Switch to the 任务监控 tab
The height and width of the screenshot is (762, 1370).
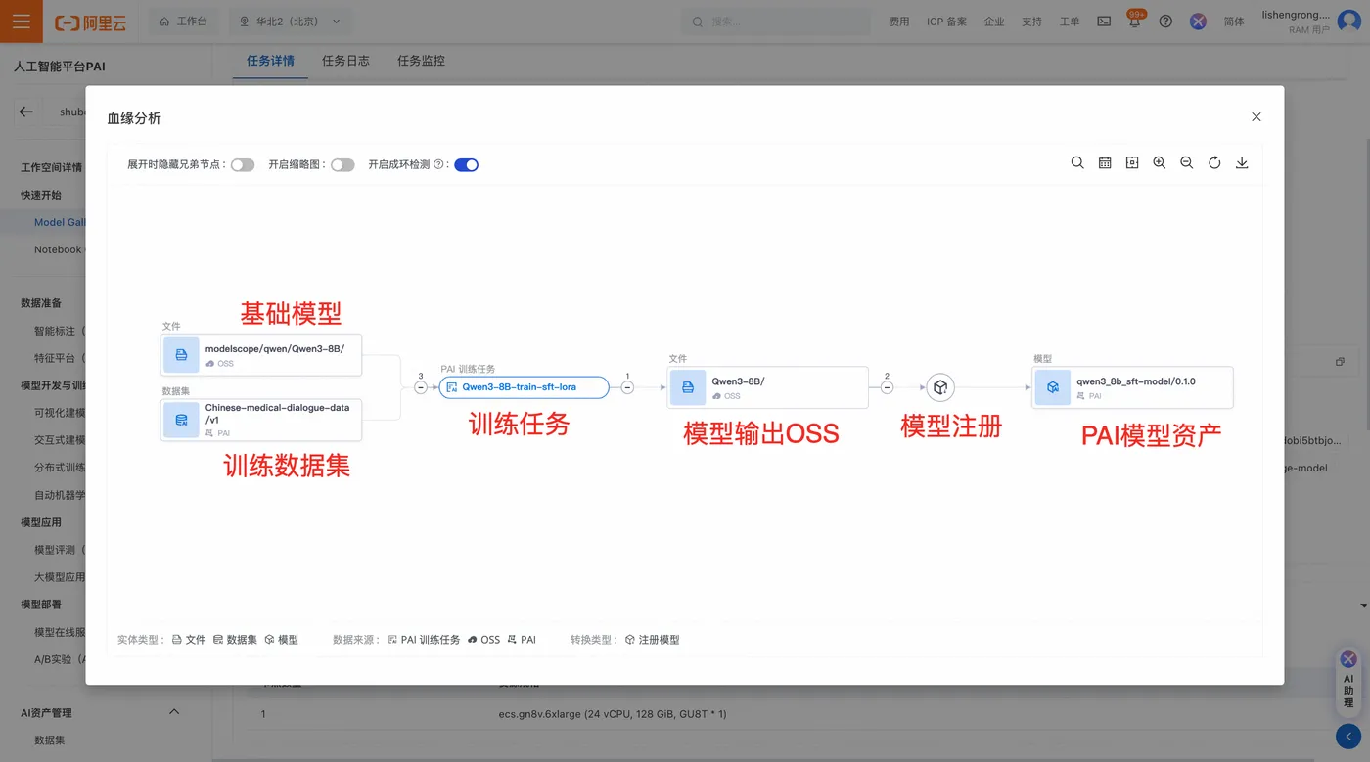422,61
